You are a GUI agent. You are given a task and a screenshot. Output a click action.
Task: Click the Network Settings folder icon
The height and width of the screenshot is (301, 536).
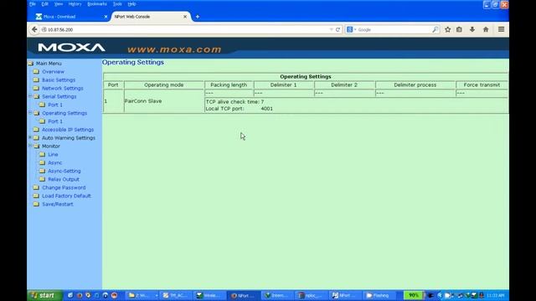[x=36, y=88]
